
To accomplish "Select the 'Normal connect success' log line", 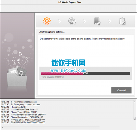I will [19, 102].
